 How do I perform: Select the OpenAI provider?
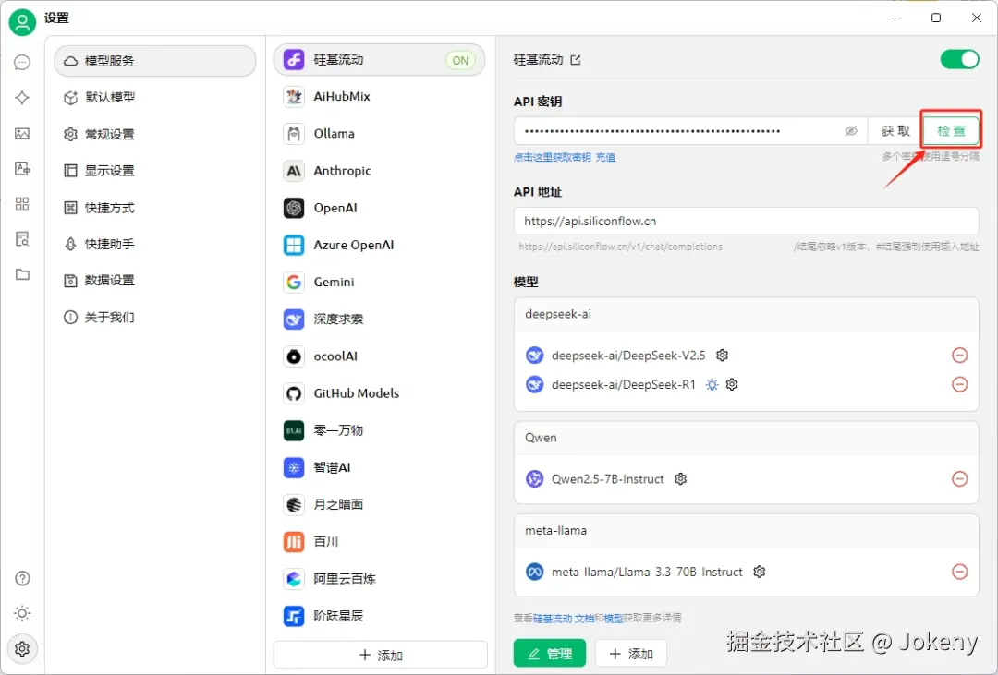click(380, 208)
